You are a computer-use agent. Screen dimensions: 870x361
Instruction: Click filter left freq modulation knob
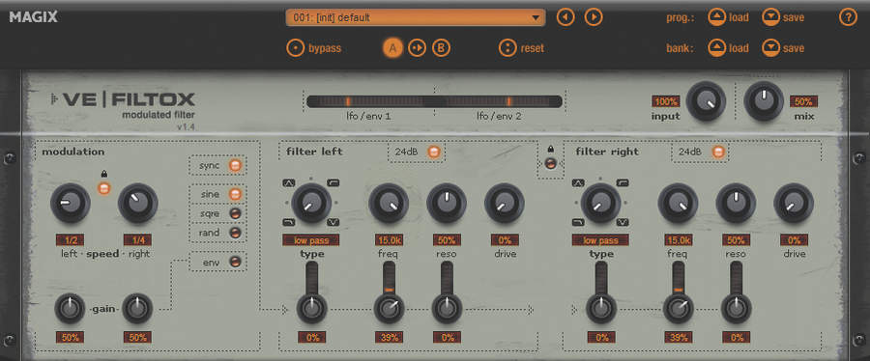click(389, 309)
